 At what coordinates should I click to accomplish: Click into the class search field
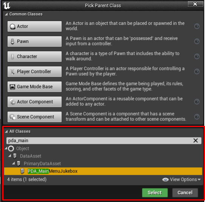click(x=99, y=141)
